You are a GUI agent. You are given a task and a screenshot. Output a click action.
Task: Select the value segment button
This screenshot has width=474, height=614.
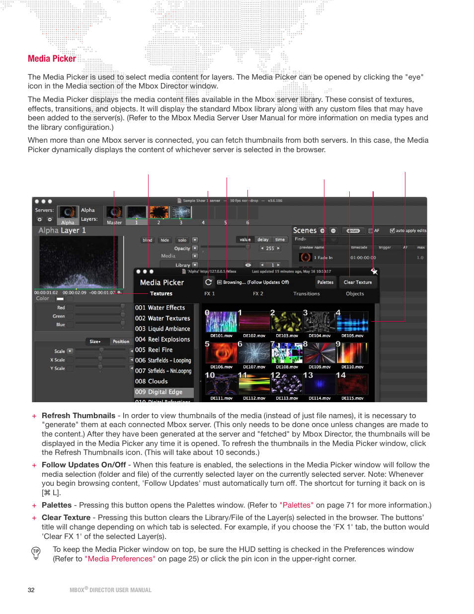[245, 240]
